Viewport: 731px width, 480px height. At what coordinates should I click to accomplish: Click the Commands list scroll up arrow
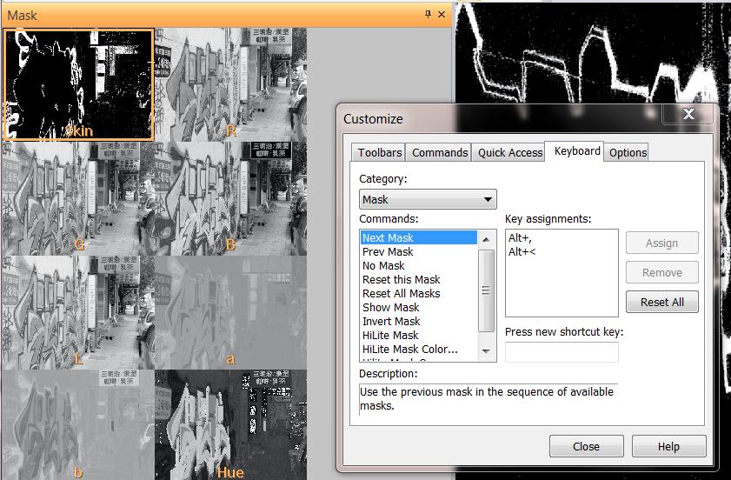(x=486, y=239)
